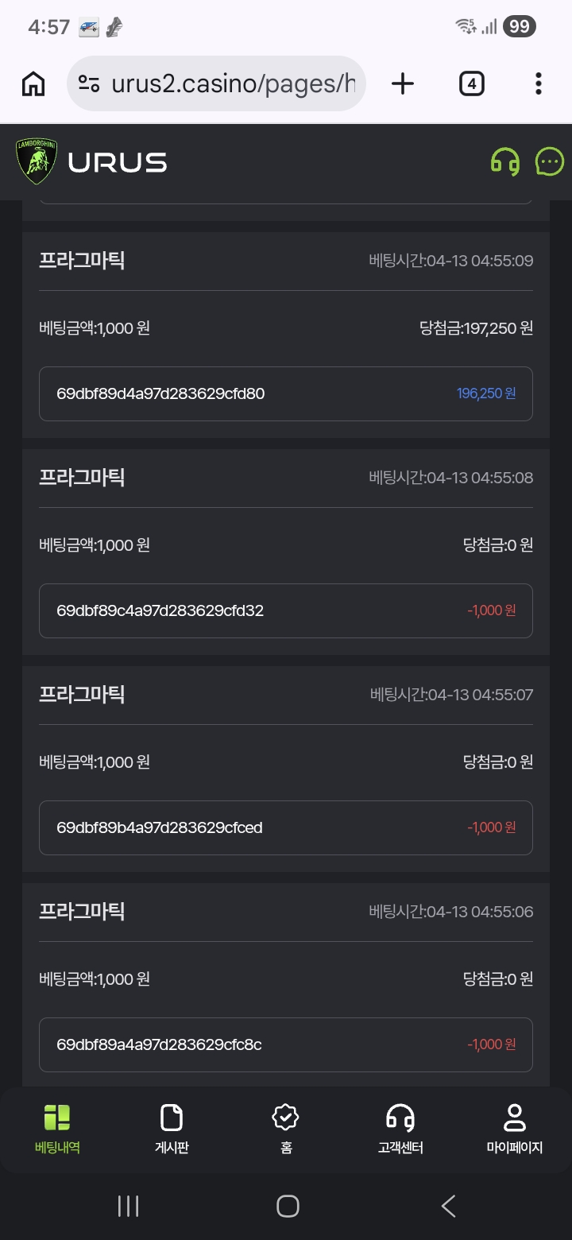
Task: Select the 베팅내역 bottom tab
Action: pos(57,1129)
